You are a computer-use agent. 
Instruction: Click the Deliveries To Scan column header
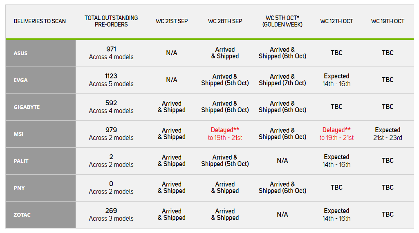point(40,21)
